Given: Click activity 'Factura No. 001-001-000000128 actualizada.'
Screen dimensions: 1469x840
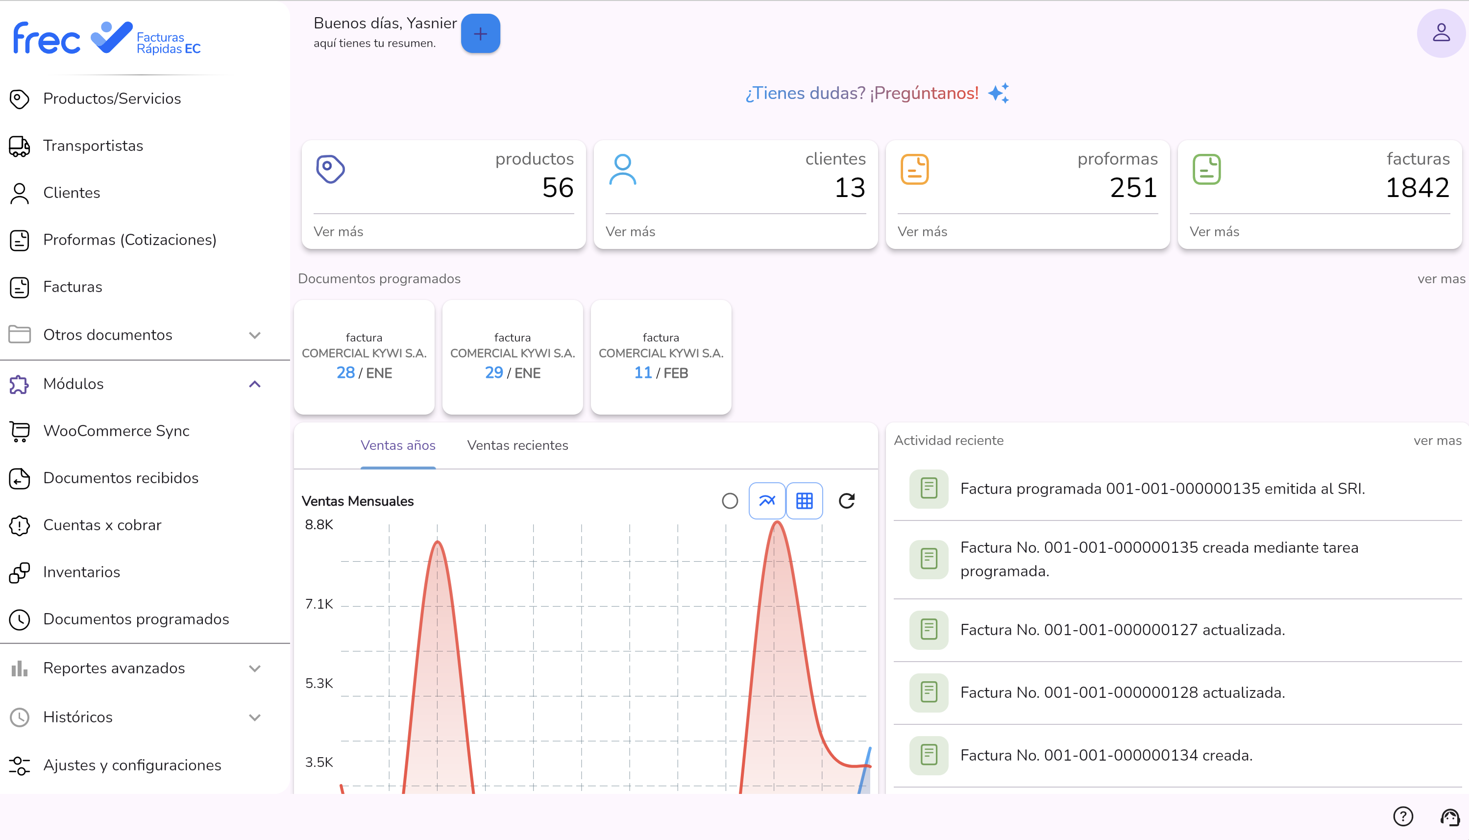Looking at the screenshot, I should point(1177,693).
